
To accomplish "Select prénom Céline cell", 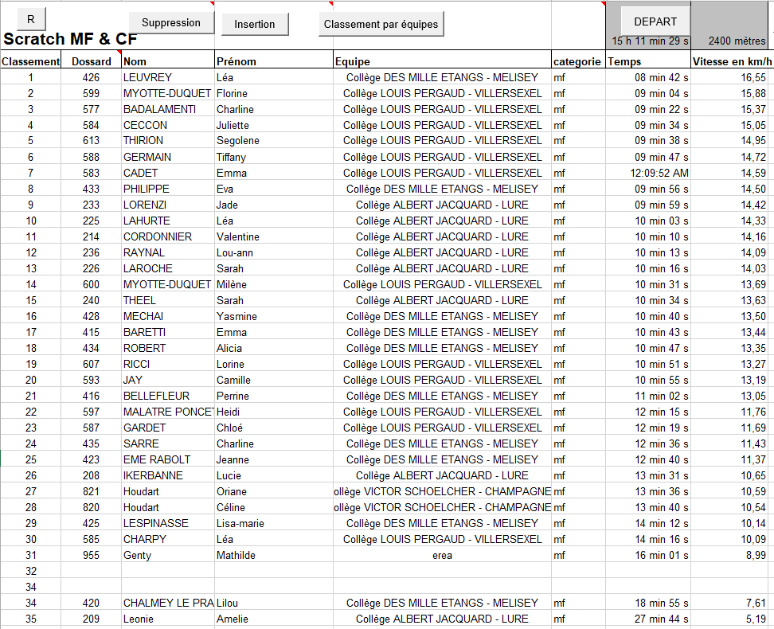I will 274,507.
